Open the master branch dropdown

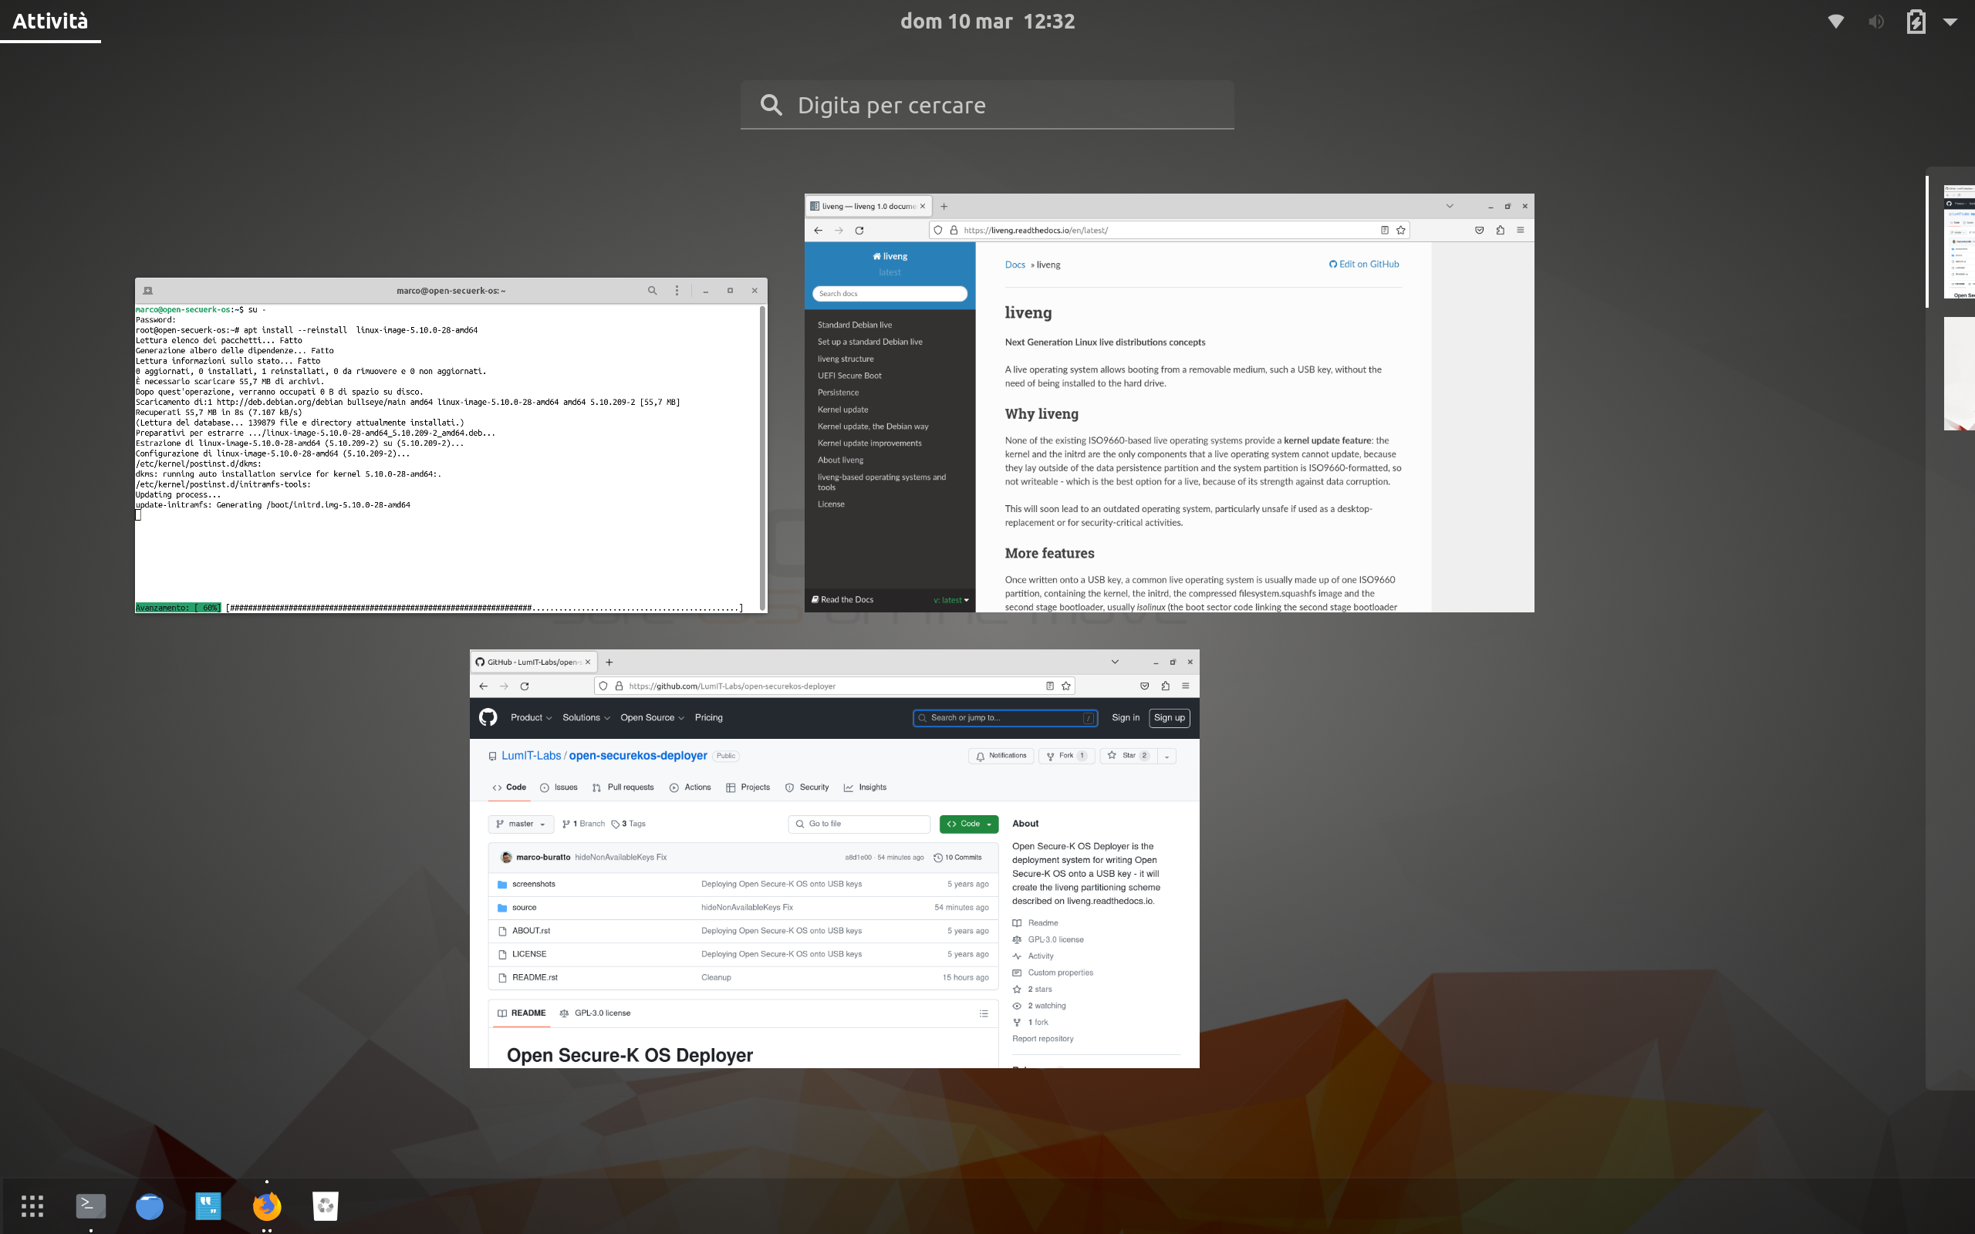point(521,824)
